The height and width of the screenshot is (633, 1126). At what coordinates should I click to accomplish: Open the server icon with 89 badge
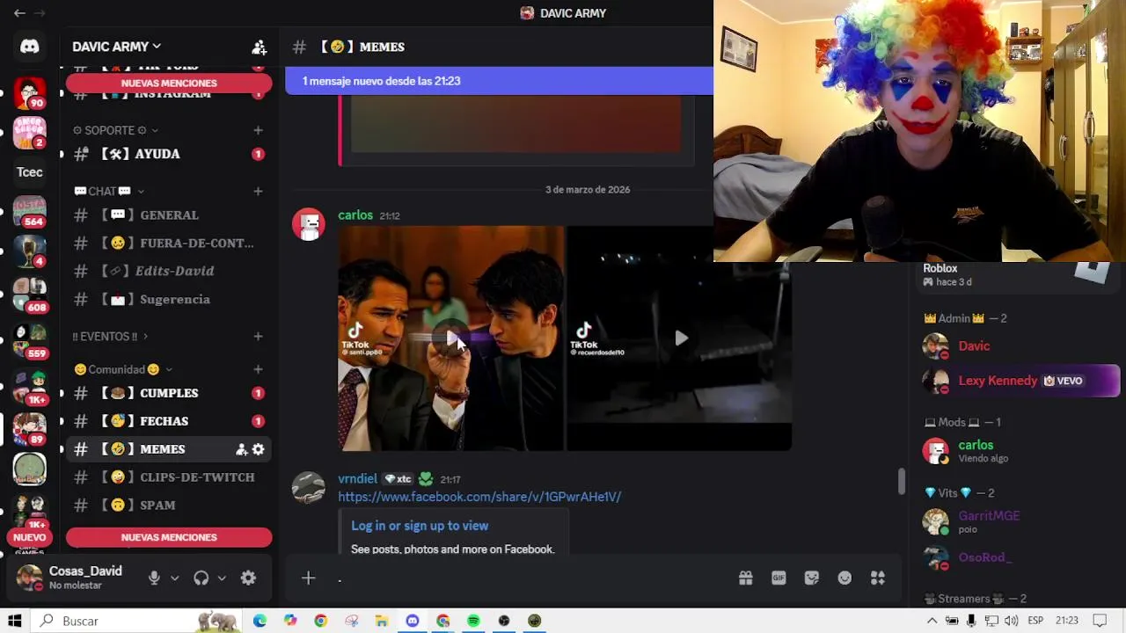[x=29, y=428]
